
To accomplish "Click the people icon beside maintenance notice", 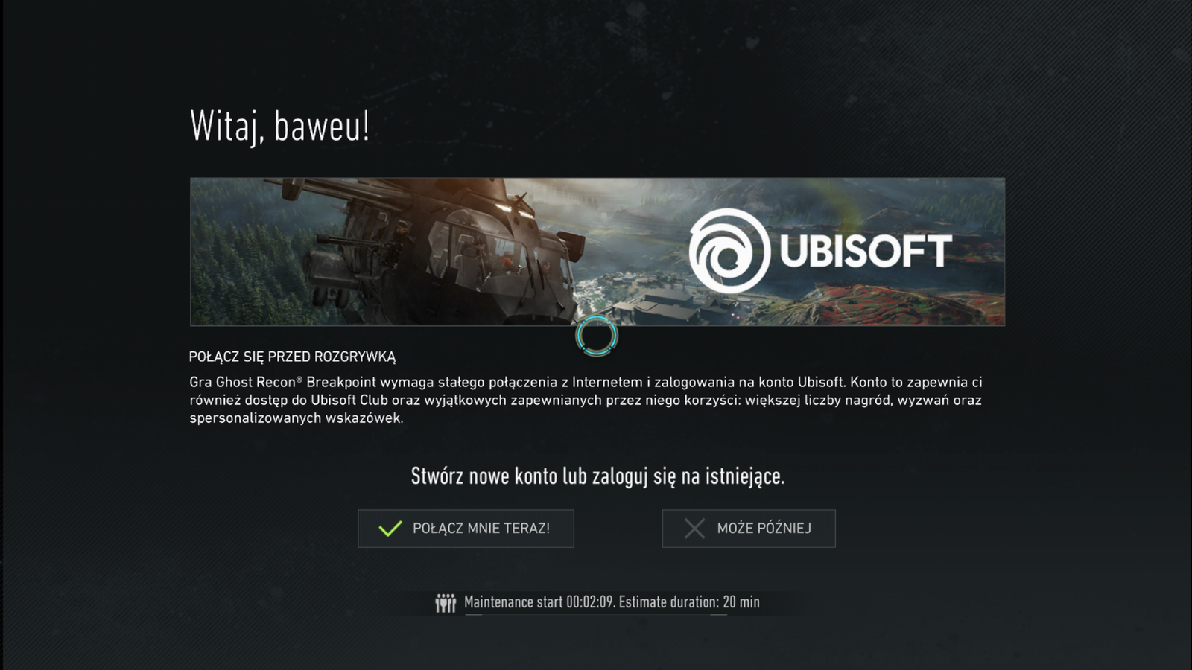I will click(446, 603).
